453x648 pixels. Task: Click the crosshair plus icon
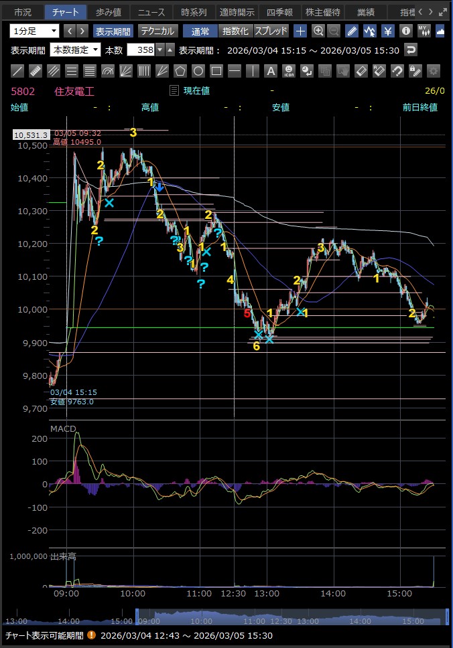point(300,31)
